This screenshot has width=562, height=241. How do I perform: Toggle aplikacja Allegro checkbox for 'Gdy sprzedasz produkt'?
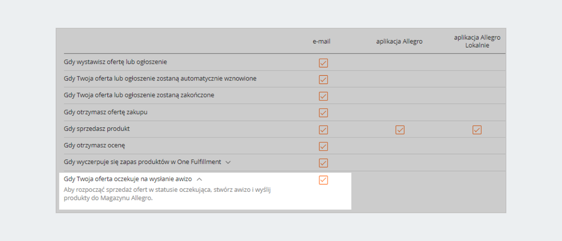pos(400,130)
